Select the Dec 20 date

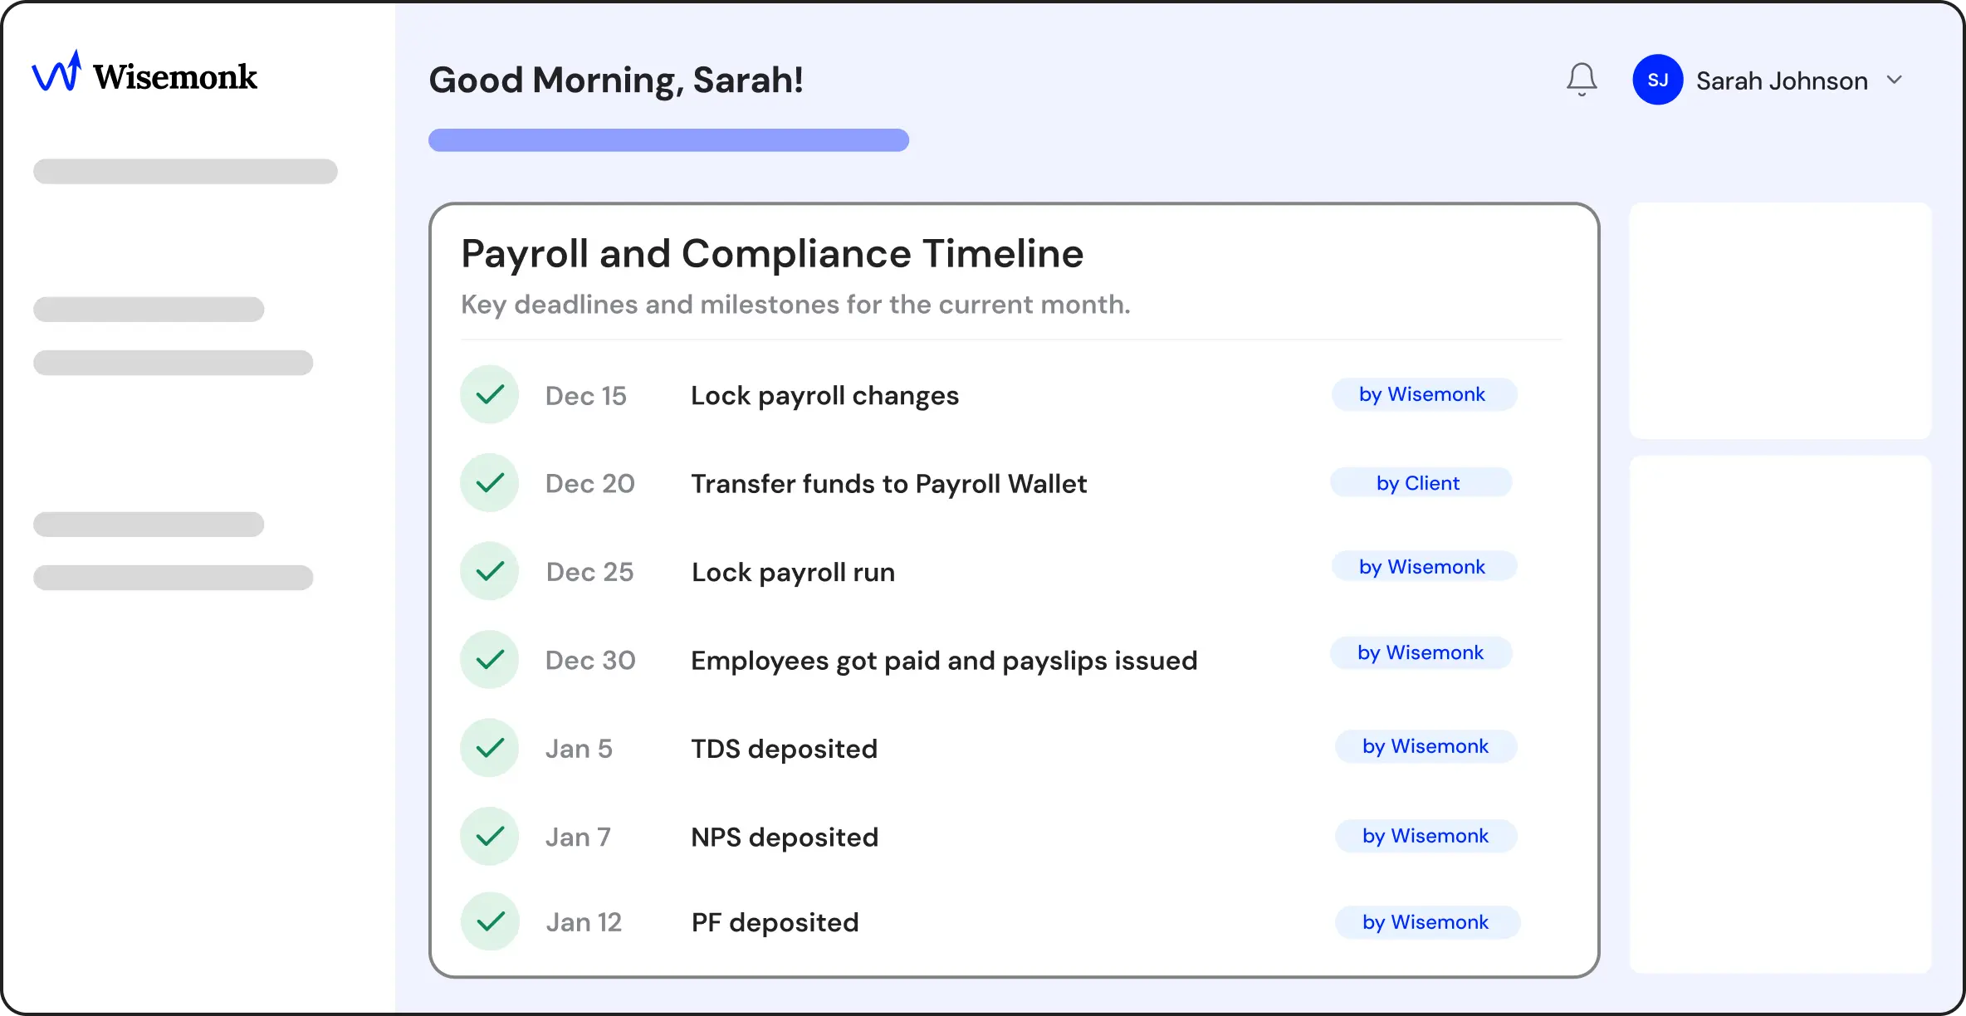pyautogui.click(x=589, y=484)
